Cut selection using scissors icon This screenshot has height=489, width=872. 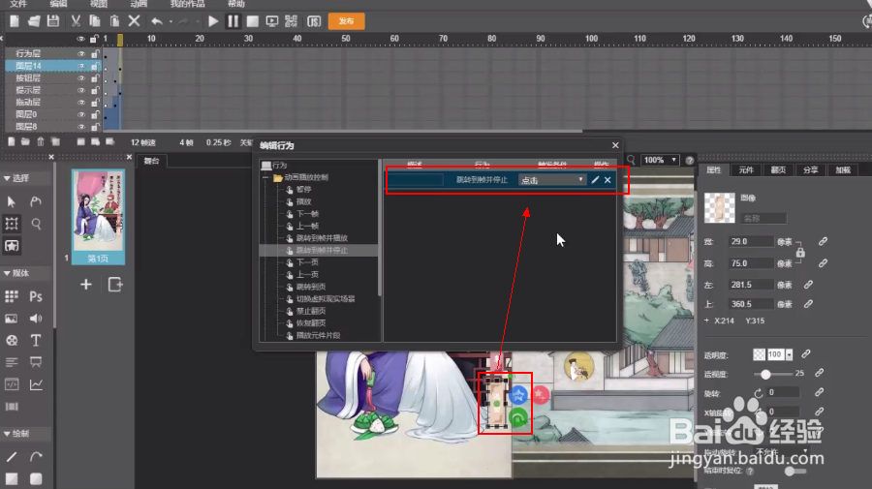click(x=76, y=21)
